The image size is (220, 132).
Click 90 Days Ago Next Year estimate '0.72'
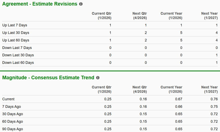214,129
